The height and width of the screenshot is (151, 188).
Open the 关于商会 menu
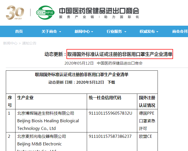coord(49,32)
